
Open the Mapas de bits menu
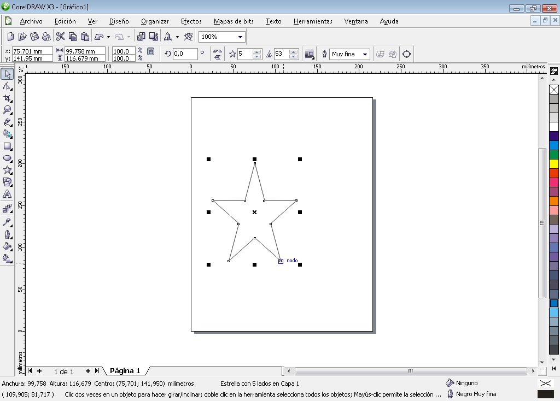(234, 21)
